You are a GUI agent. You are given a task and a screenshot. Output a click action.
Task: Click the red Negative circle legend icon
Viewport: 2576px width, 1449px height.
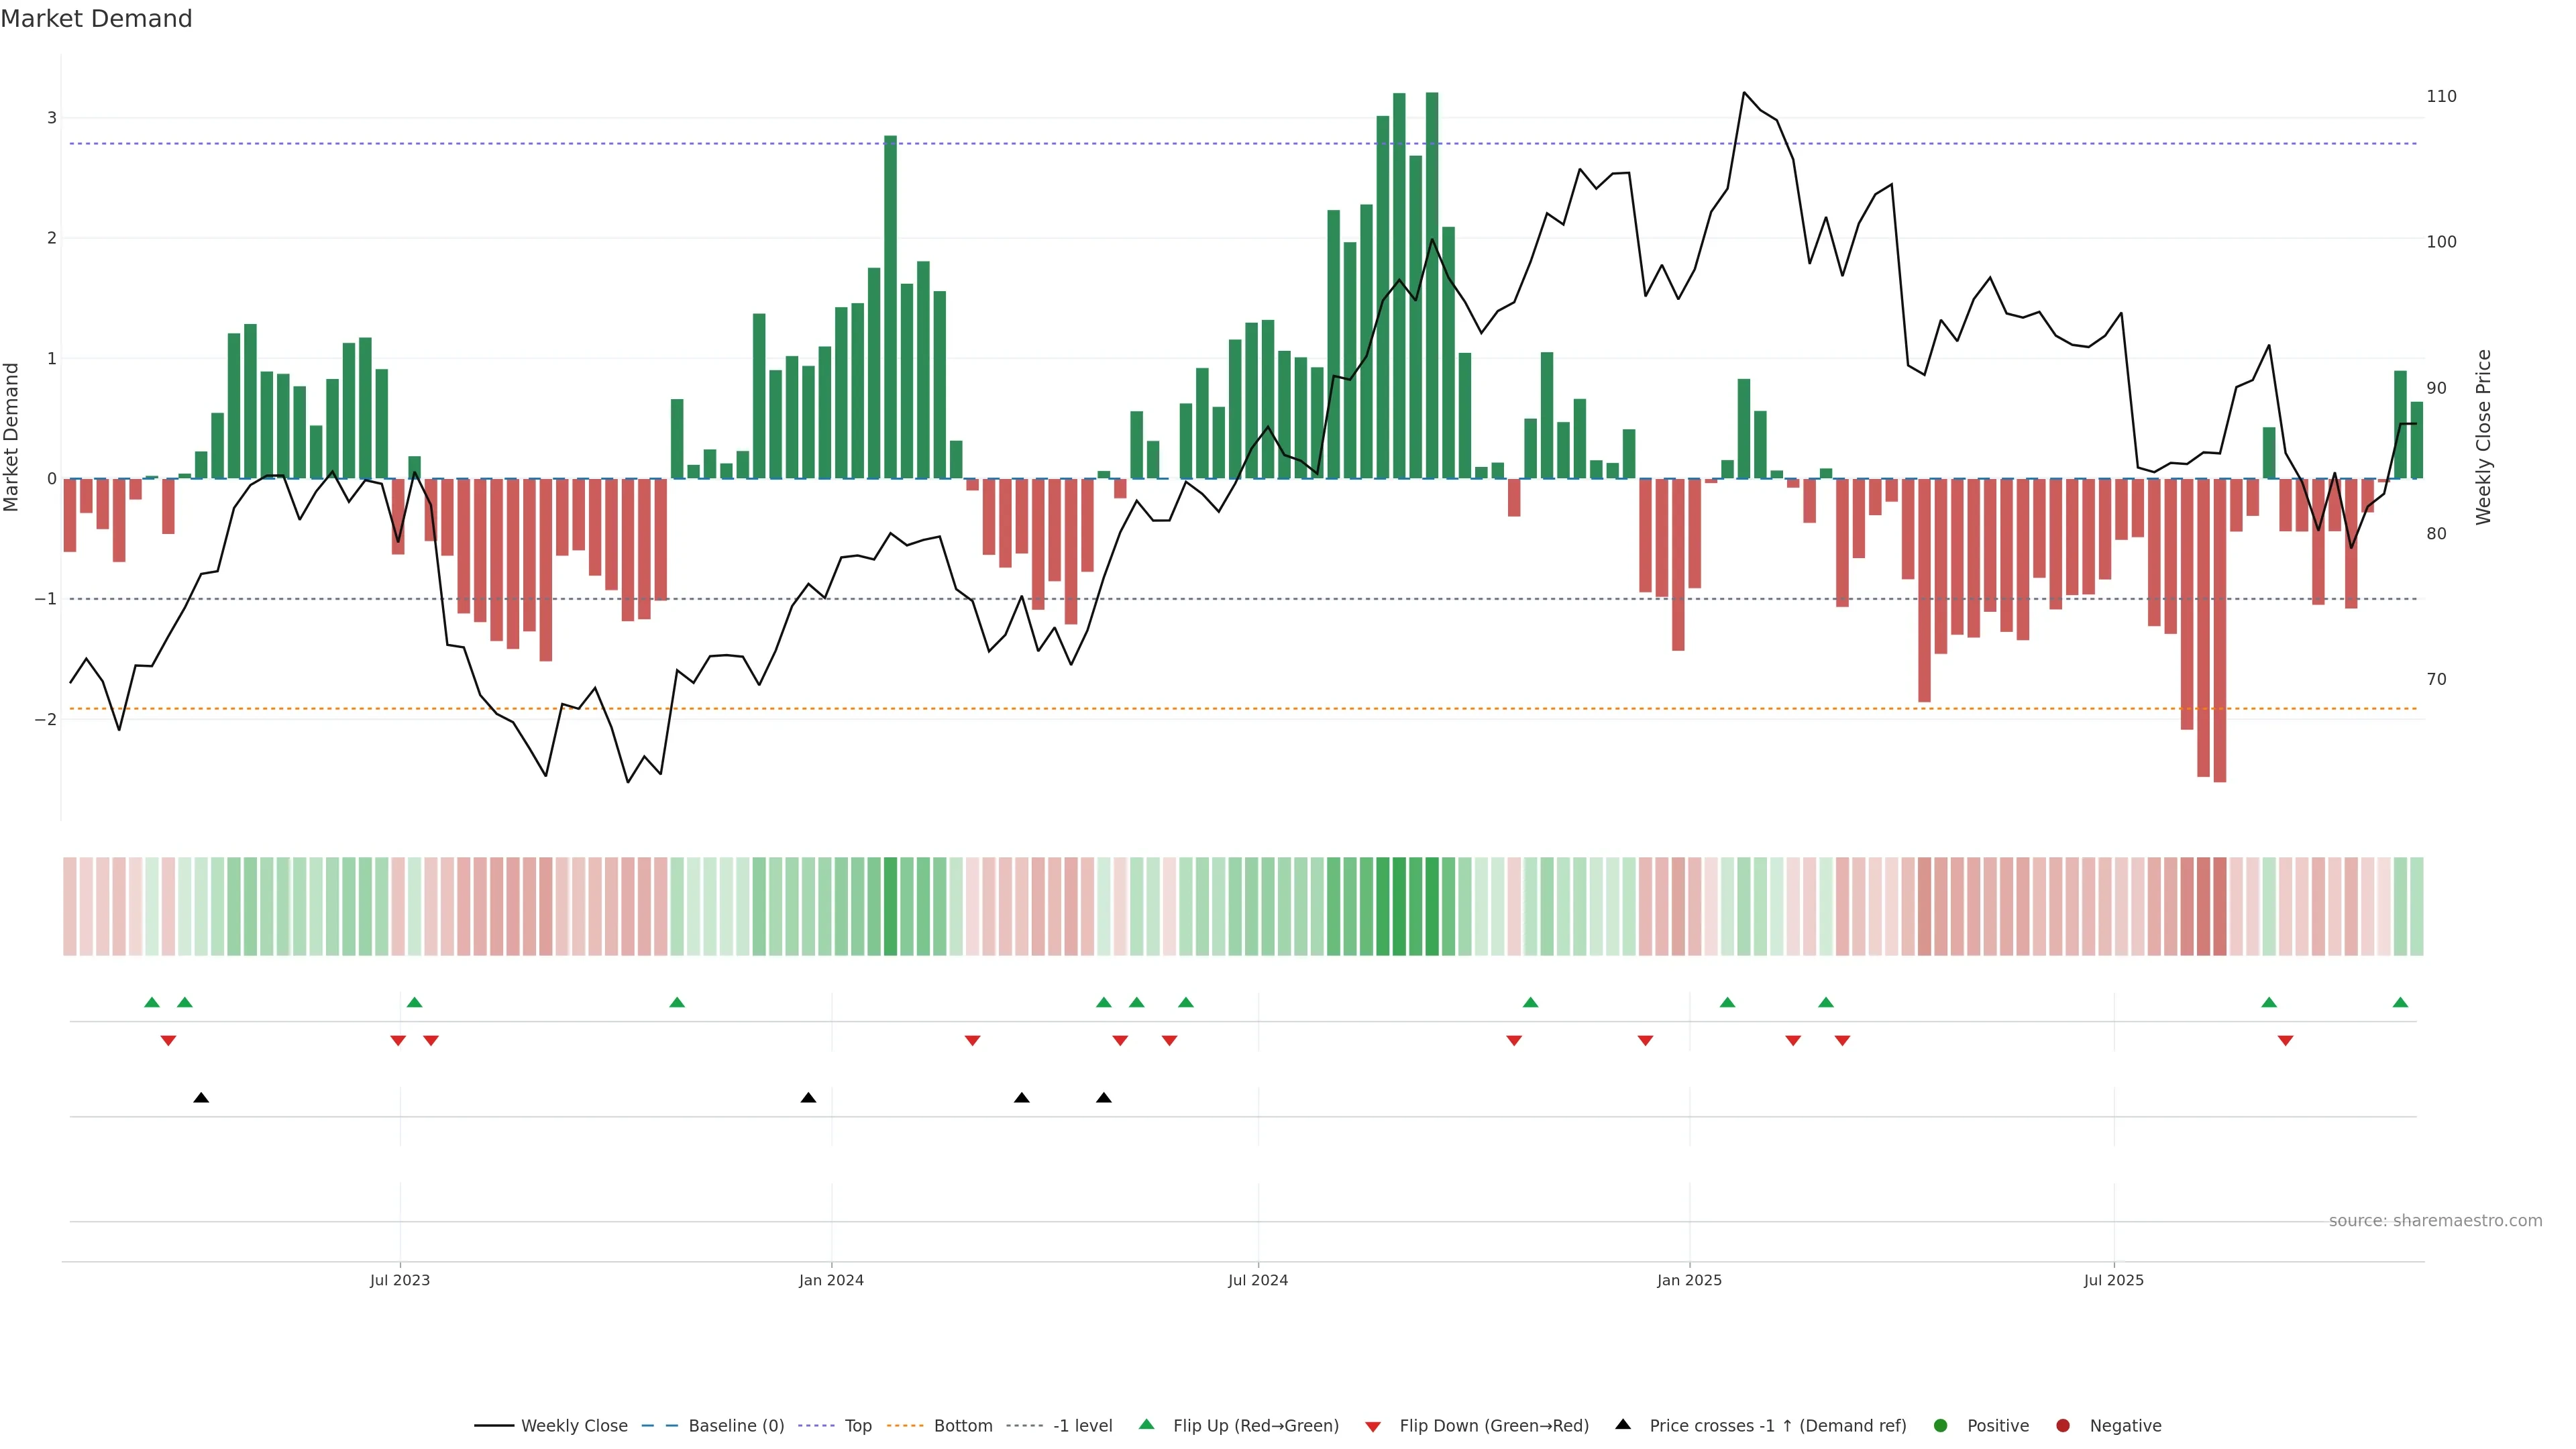pos(2063,1425)
